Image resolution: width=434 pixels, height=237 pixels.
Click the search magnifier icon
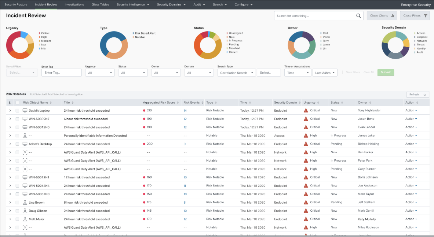pos(358,16)
